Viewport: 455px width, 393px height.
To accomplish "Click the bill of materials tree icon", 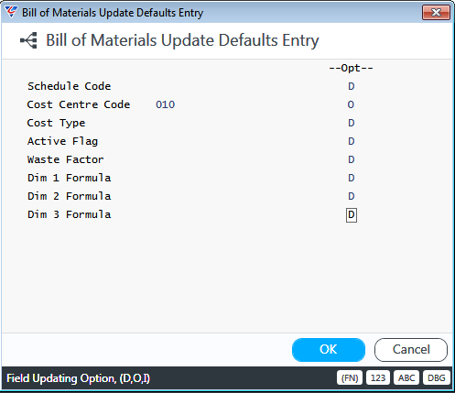I will [x=28, y=40].
